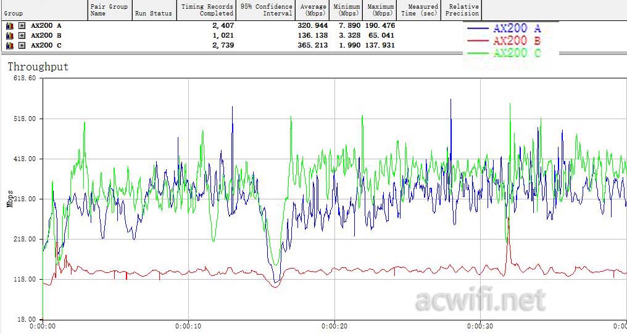This screenshot has width=627, height=334.
Task: Click the 118.00 y-axis label
Action: pos(26,279)
